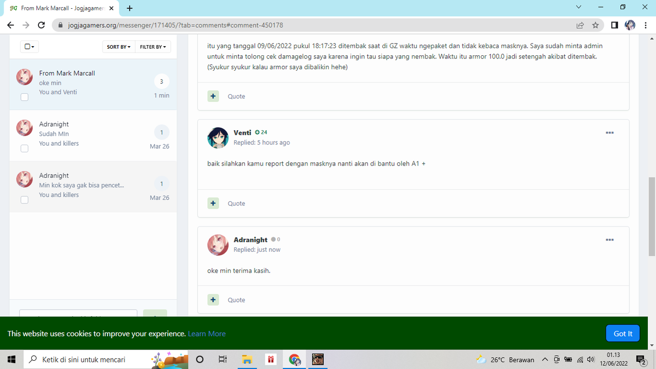Viewport: 656px width, 369px height.
Task: Click the Chrome profile avatar
Action: pyautogui.click(x=630, y=25)
